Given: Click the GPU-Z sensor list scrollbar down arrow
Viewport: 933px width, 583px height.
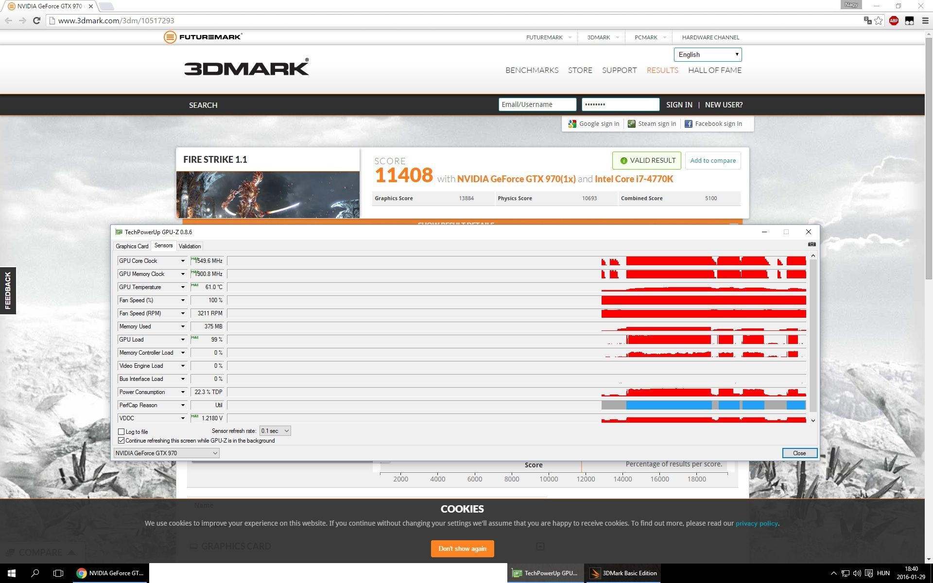Looking at the screenshot, I should pyautogui.click(x=813, y=421).
